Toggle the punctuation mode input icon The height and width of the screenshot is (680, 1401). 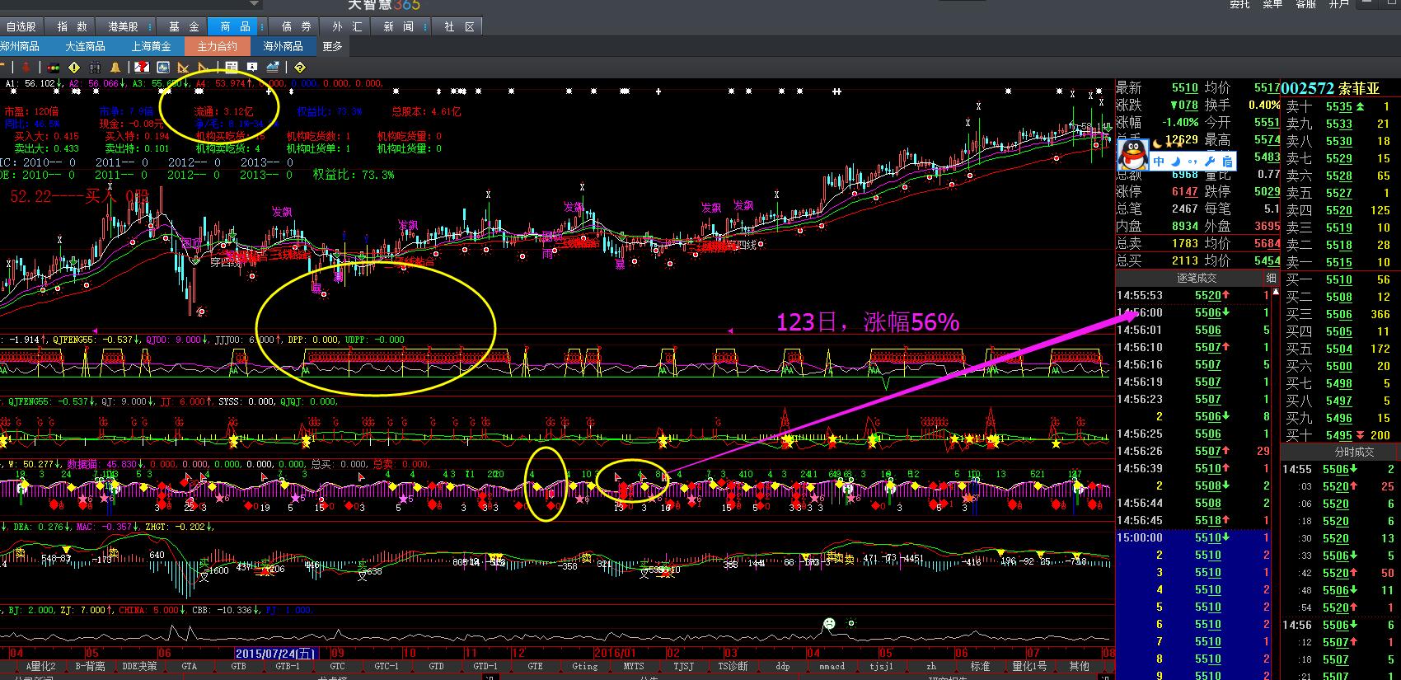click(1192, 162)
